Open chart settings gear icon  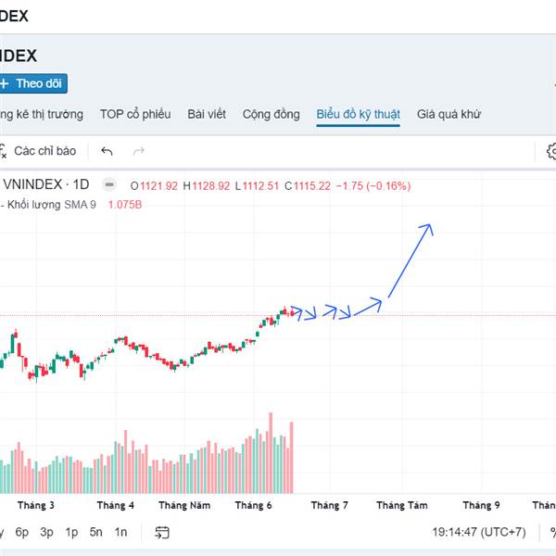pyautogui.click(x=551, y=150)
